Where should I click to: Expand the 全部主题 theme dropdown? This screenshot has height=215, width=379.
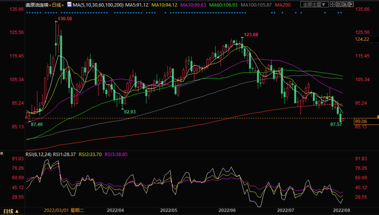pos(314,4)
